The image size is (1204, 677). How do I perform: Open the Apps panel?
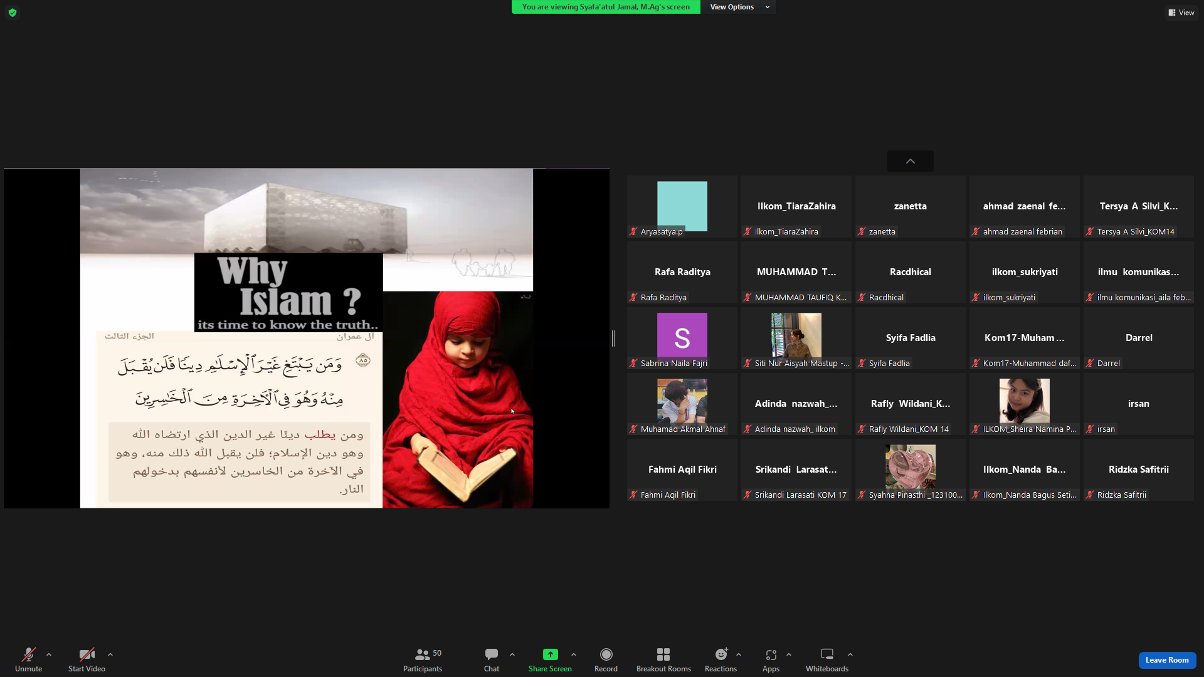[771, 659]
